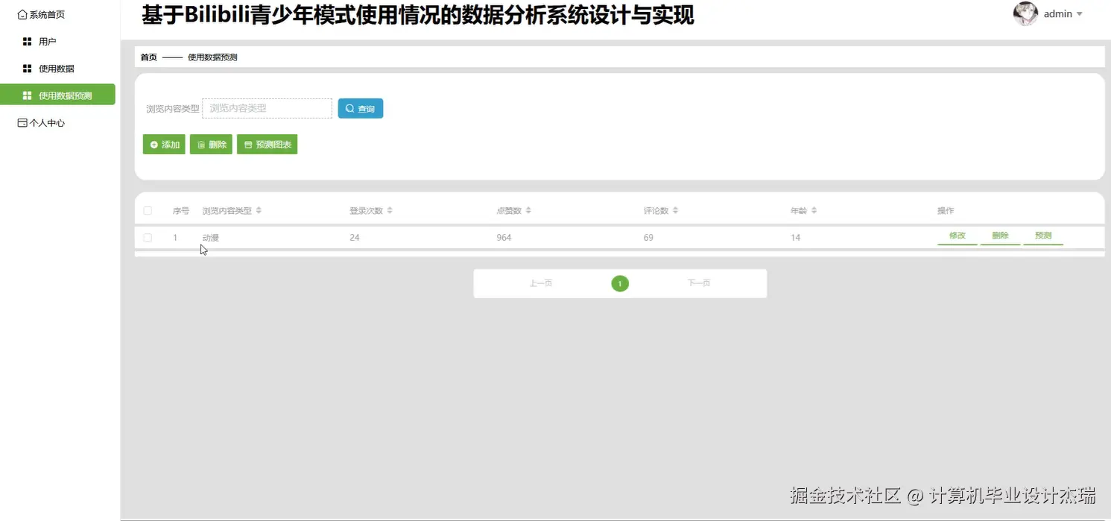
Task: Click the green 添加 button
Action: tap(164, 145)
